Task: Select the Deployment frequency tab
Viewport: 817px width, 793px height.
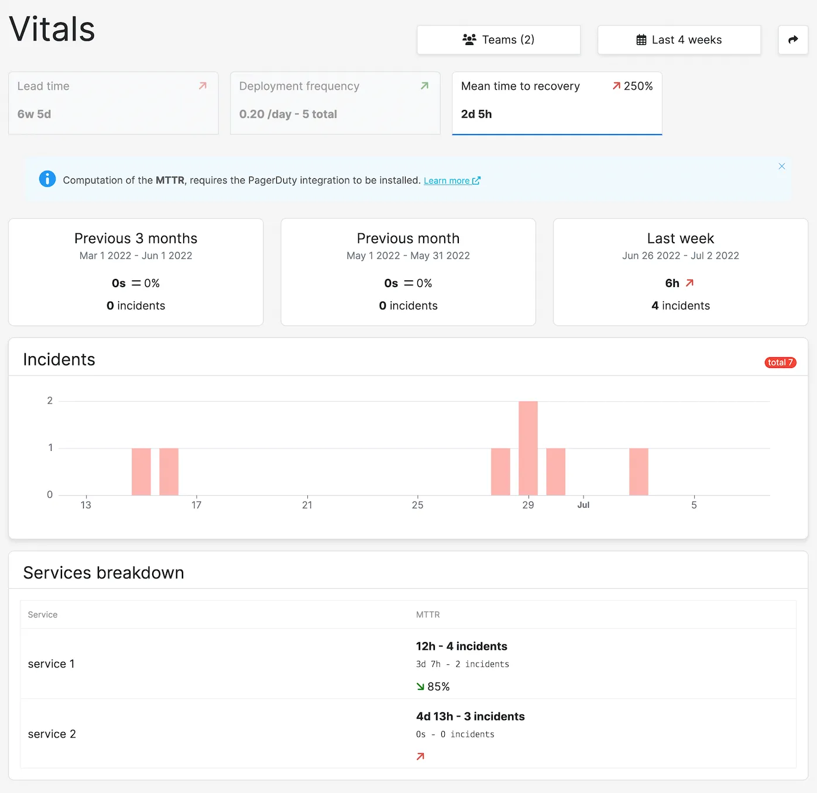Action: (x=335, y=103)
